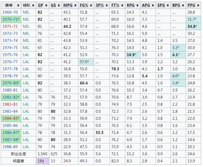203x167 pixels.
Task: Sort by PPG column arrows
Action: (x=198, y=5)
